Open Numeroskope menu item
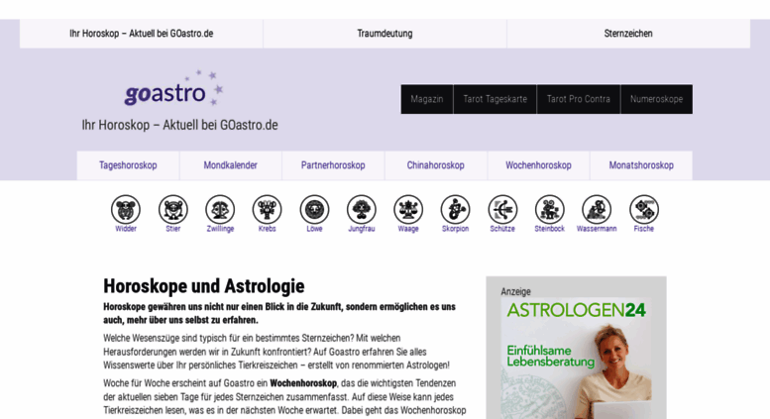Viewport: 770px width, 419px height. tap(657, 99)
